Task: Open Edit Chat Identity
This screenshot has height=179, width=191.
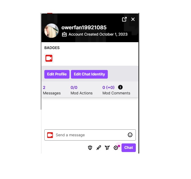Action: 89,74
